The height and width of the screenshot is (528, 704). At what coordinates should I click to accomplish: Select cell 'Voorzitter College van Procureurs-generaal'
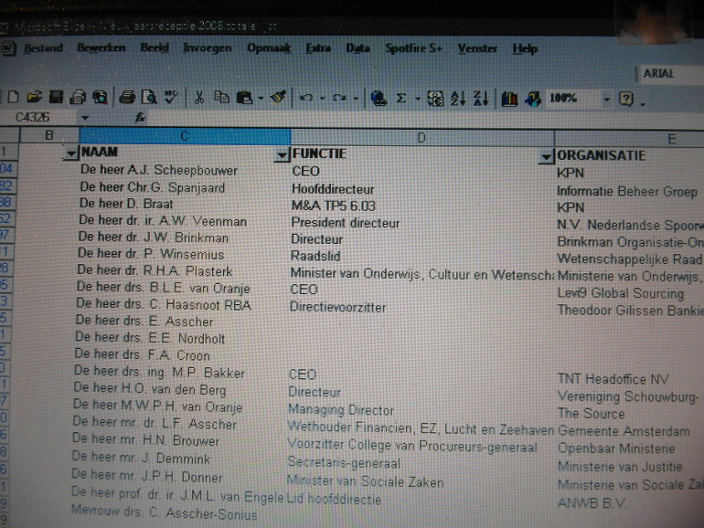[421, 447]
